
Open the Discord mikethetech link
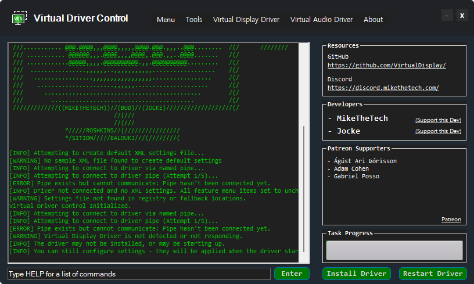(x=383, y=88)
